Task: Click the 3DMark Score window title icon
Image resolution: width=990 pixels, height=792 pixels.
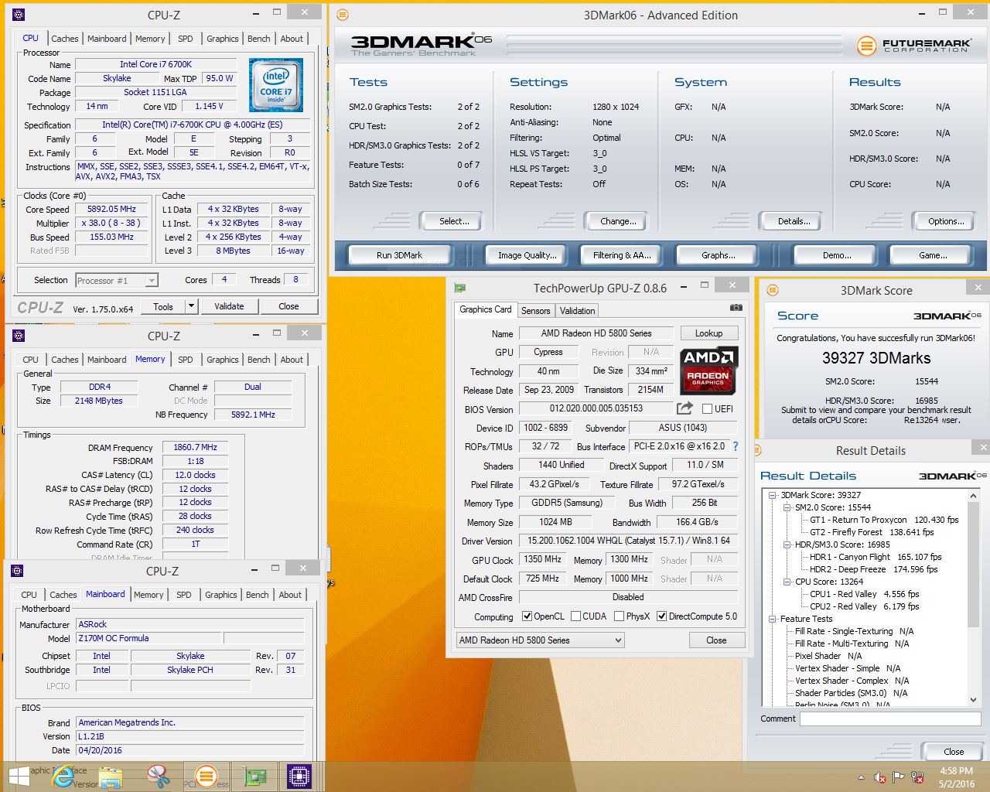Action: (x=772, y=290)
